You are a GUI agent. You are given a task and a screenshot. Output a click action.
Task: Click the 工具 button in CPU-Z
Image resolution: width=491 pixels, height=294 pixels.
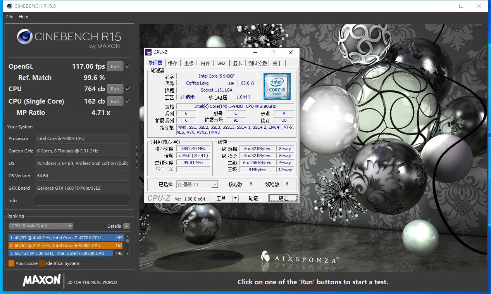coord(221,198)
